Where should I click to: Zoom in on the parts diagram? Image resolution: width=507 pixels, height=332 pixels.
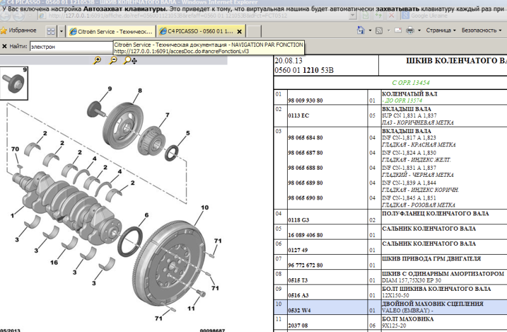97,60
